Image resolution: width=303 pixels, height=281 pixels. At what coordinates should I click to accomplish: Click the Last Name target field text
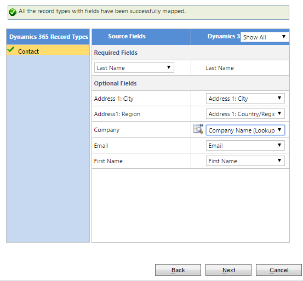[220, 68]
